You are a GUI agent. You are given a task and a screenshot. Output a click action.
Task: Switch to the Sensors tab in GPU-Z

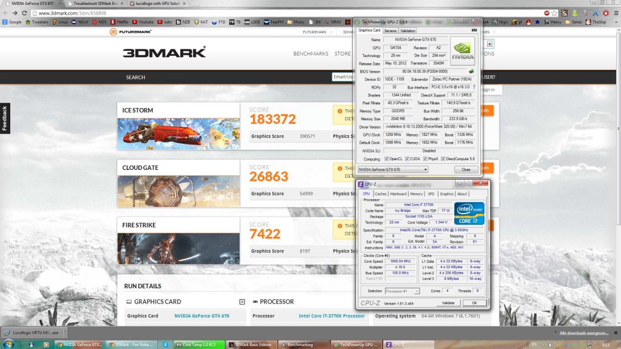pos(390,30)
